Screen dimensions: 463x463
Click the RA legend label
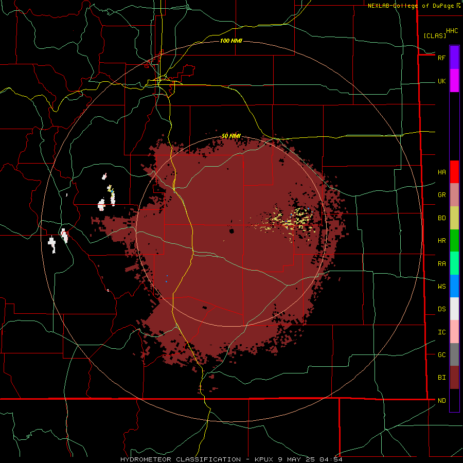(x=441, y=263)
